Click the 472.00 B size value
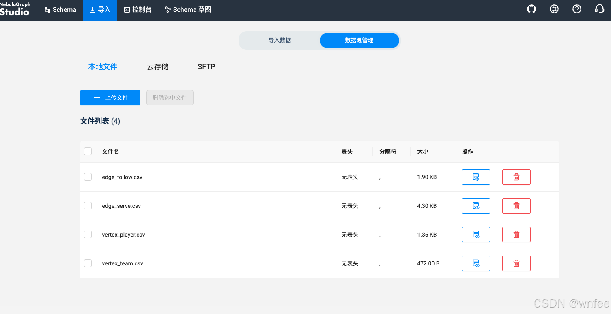 (428, 263)
